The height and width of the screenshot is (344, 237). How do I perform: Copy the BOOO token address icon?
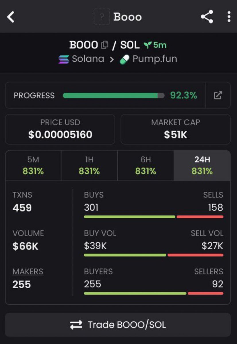[104, 45]
